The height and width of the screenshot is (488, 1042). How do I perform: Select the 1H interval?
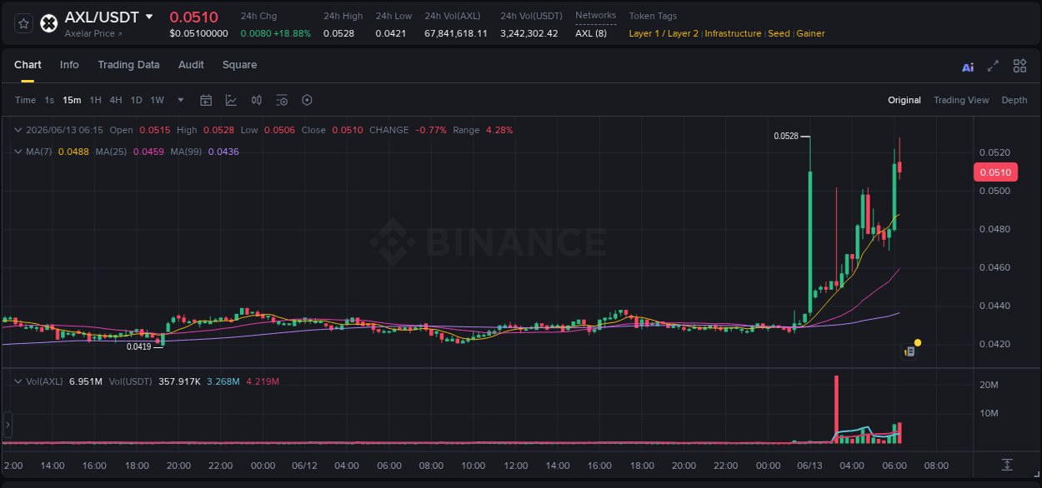pyautogui.click(x=95, y=100)
